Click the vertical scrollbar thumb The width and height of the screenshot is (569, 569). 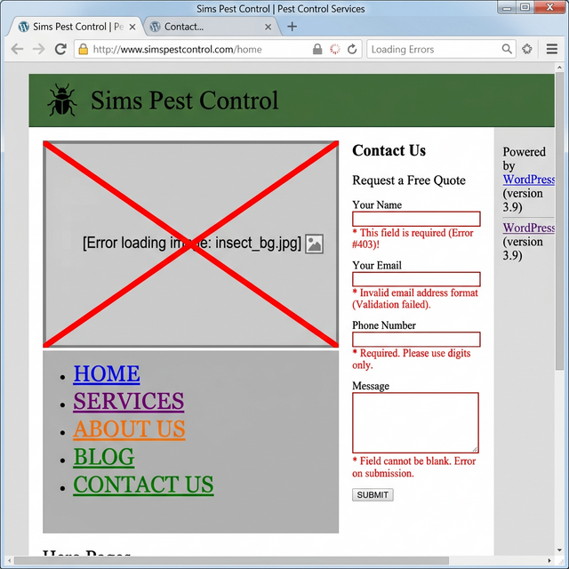pos(559,221)
